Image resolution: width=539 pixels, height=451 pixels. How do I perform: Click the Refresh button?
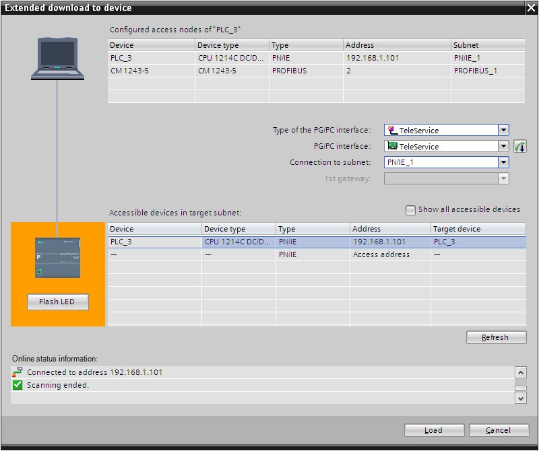coord(496,337)
